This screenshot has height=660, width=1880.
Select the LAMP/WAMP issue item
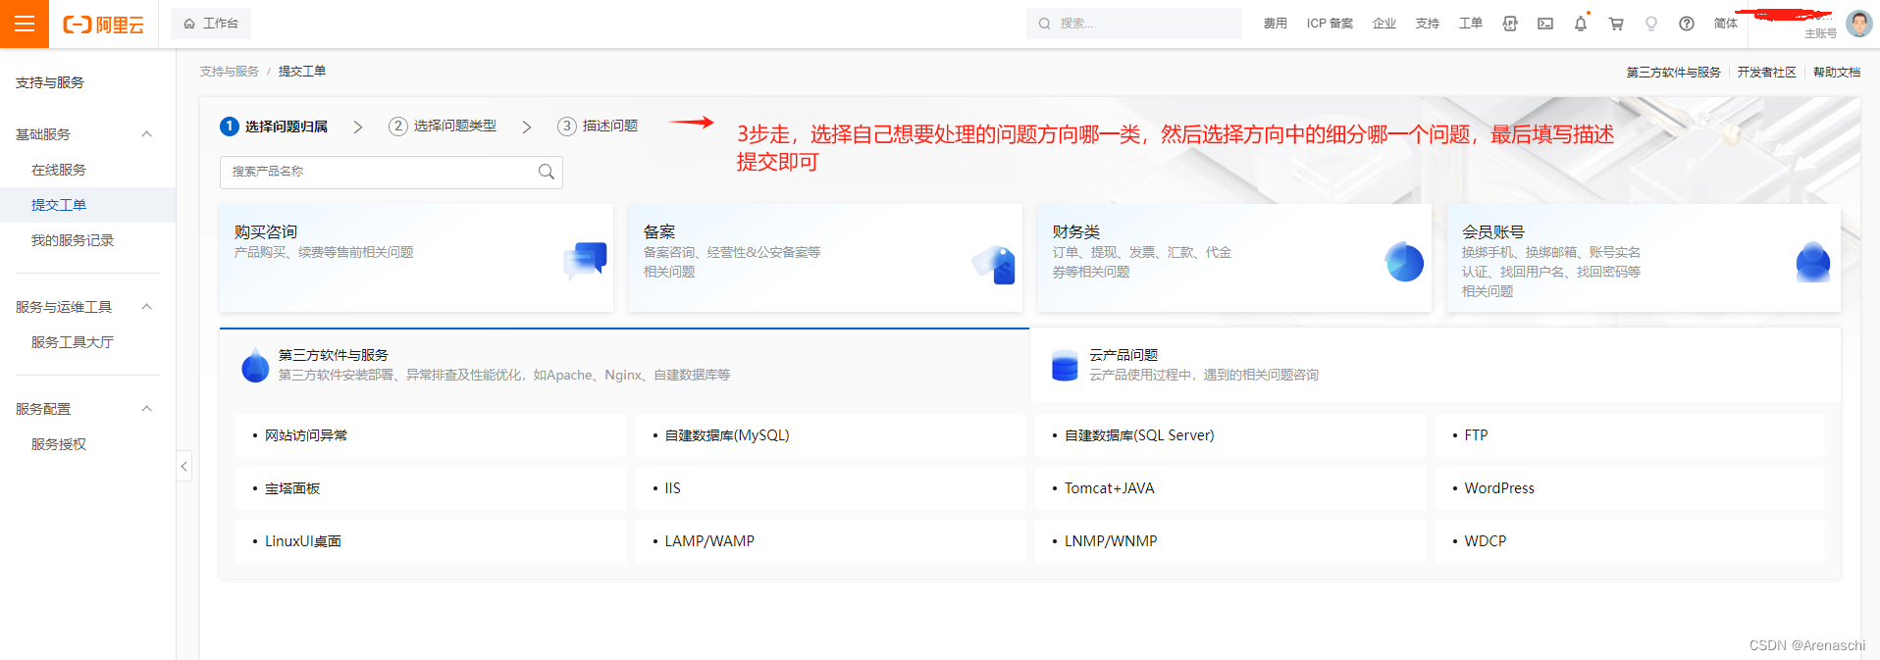click(831, 541)
